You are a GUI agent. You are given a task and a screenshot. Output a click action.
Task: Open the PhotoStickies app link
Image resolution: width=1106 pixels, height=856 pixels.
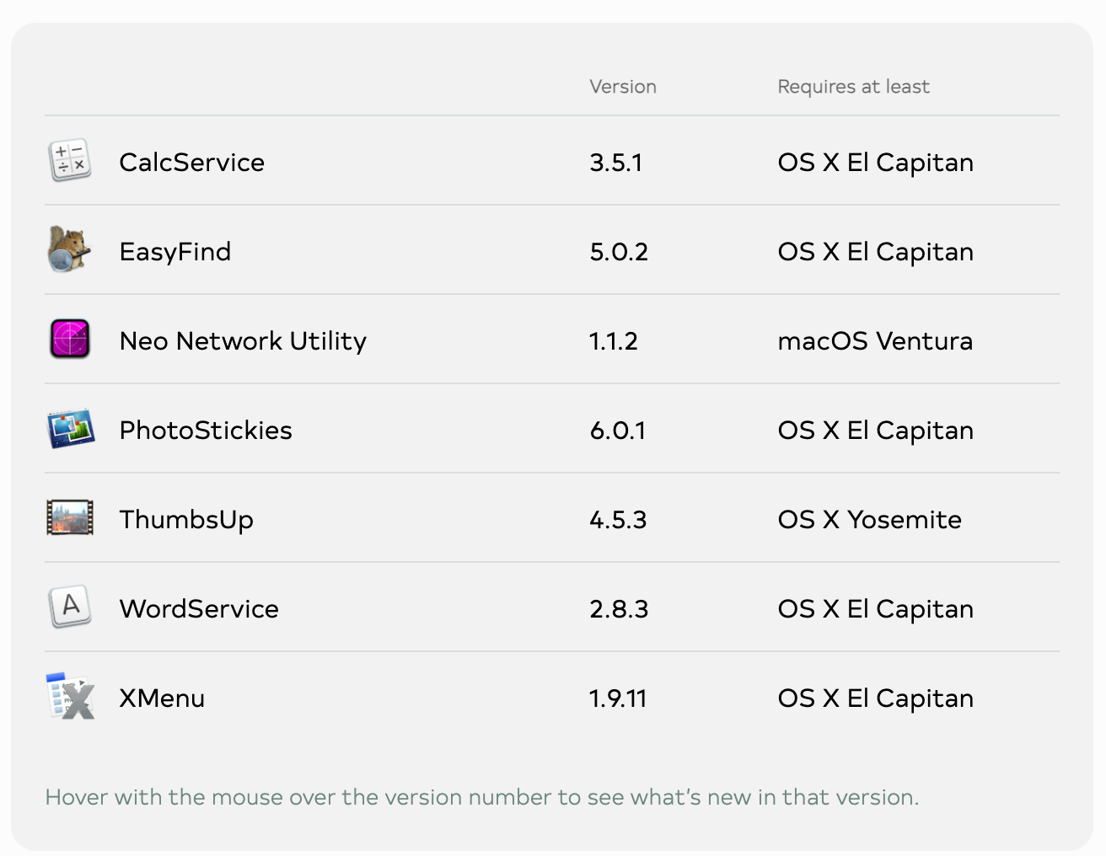206,431
